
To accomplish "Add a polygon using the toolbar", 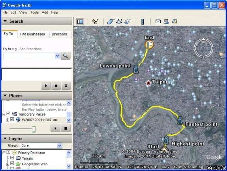I will pyautogui.click(x=111, y=22).
